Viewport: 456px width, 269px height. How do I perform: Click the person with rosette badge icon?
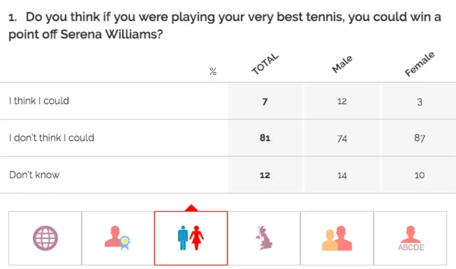click(118, 238)
